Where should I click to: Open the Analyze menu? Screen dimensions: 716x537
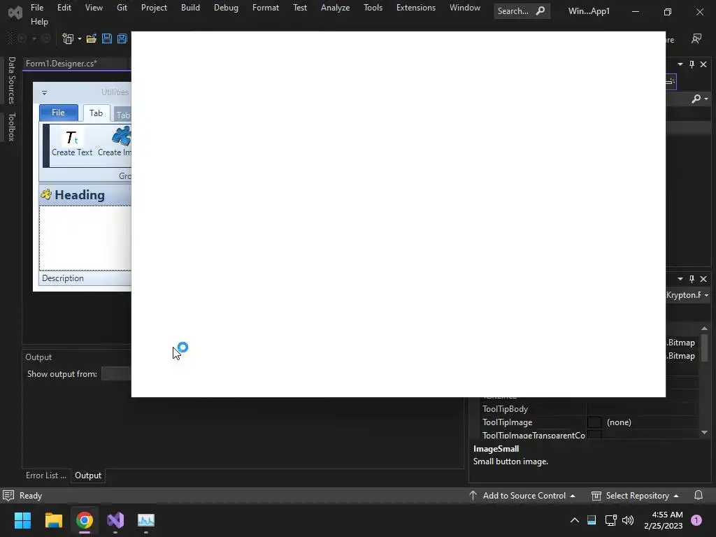[x=335, y=8]
